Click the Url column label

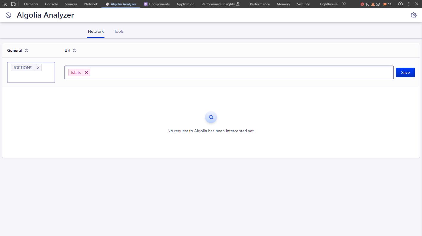[x=67, y=50]
